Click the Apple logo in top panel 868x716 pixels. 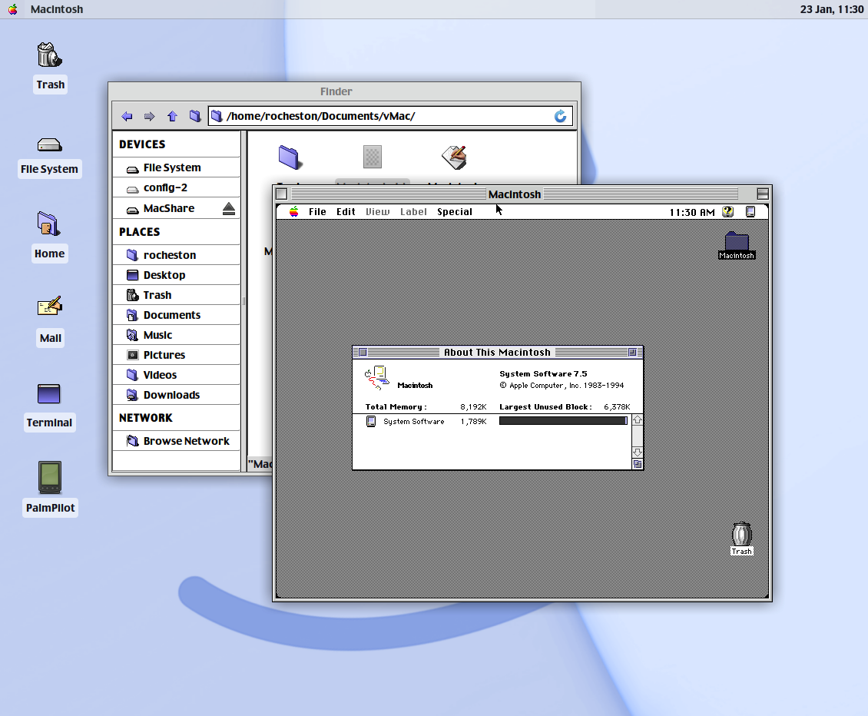point(12,9)
